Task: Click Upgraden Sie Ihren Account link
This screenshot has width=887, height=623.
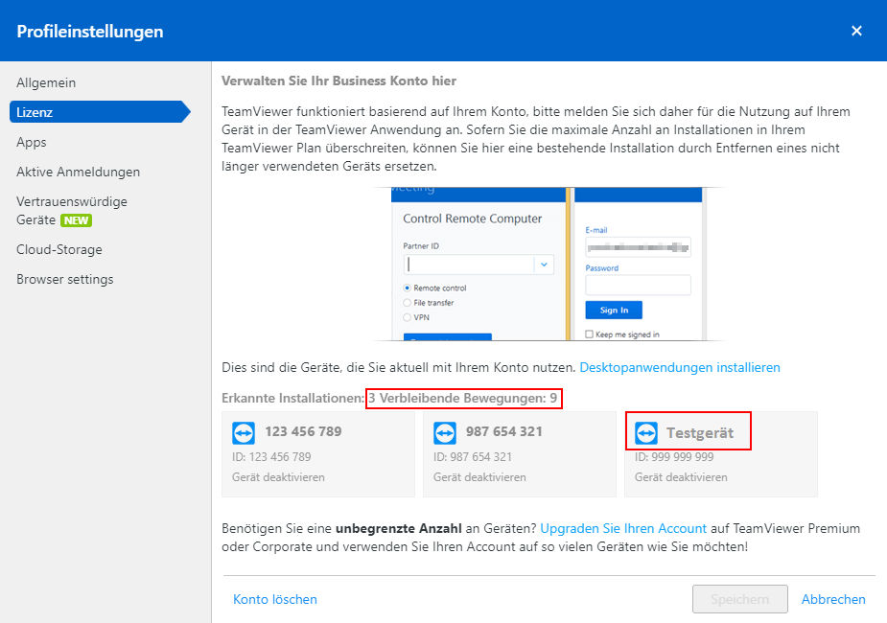Action: point(623,528)
